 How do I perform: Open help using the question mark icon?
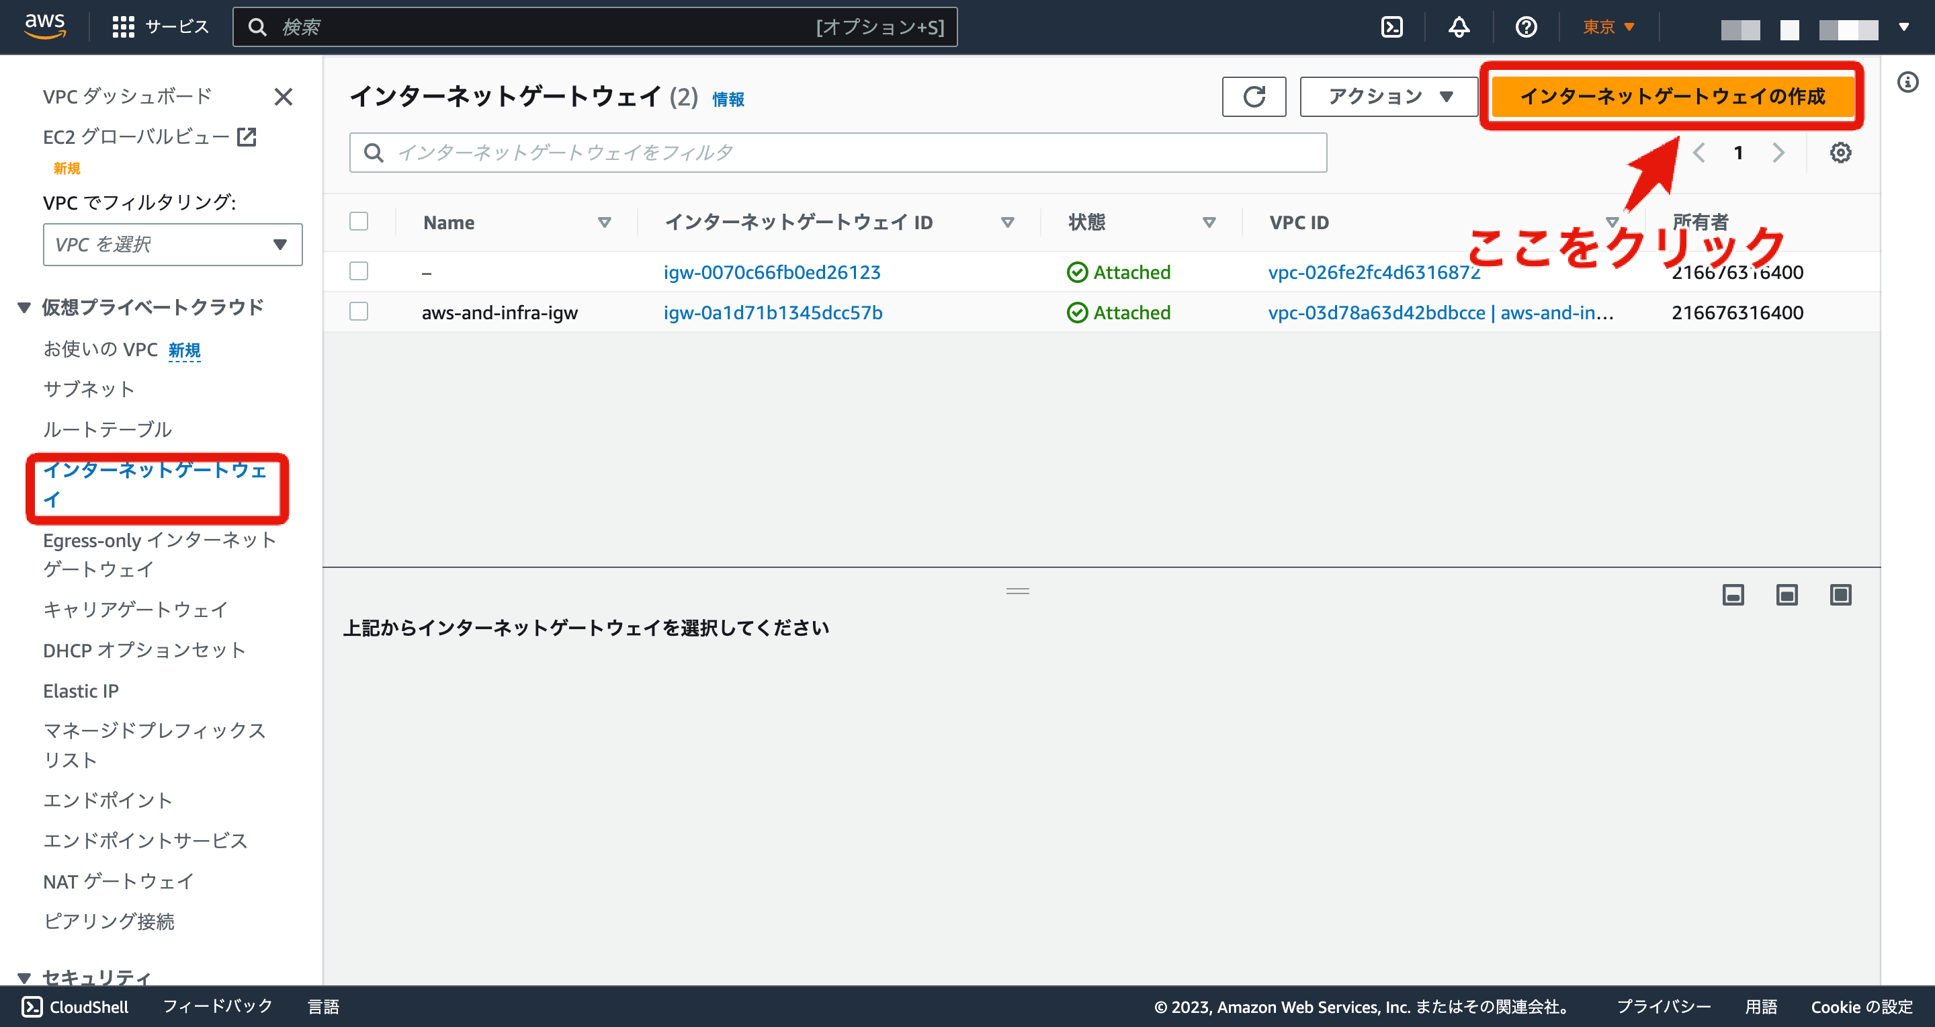pos(1526,26)
